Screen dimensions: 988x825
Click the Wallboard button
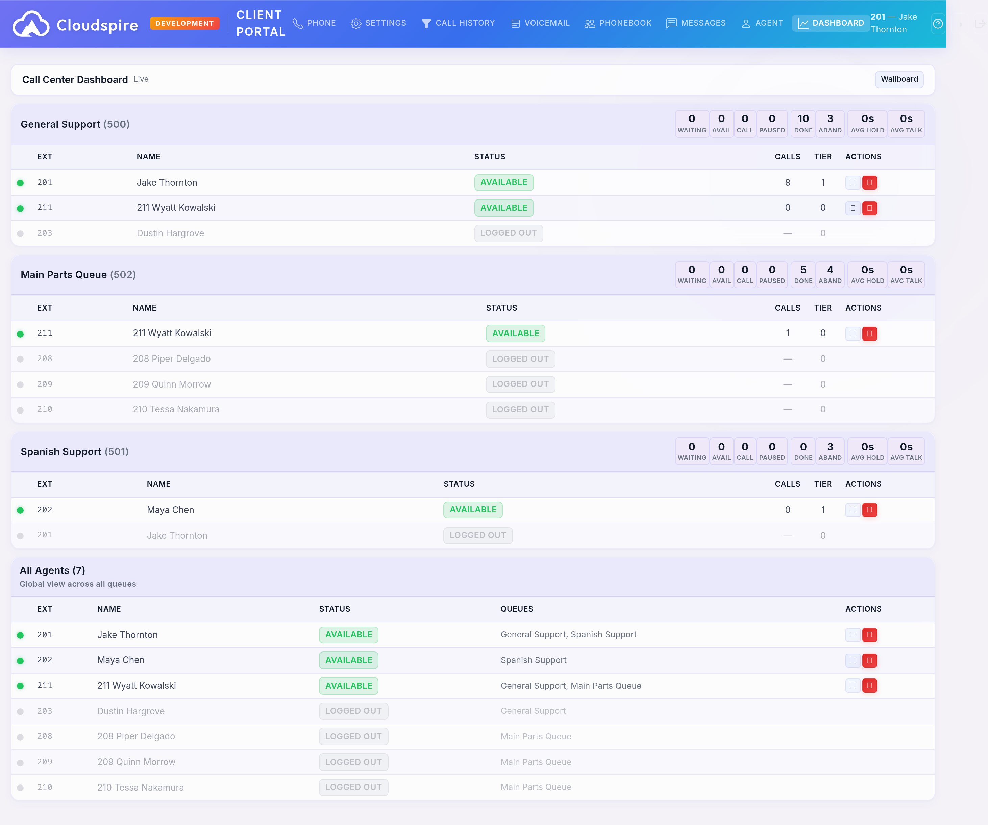[x=899, y=79]
